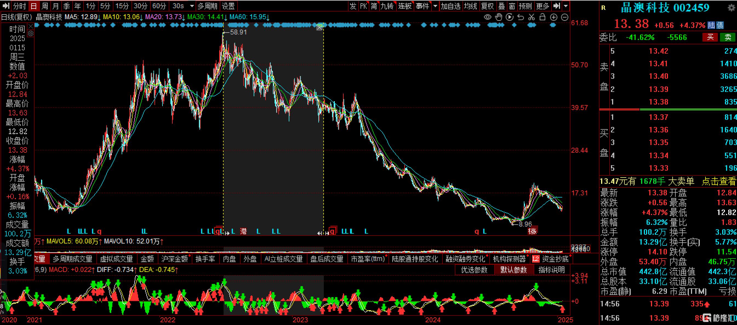
Task: Start chart replay with the play icon
Action: [x=510, y=17]
